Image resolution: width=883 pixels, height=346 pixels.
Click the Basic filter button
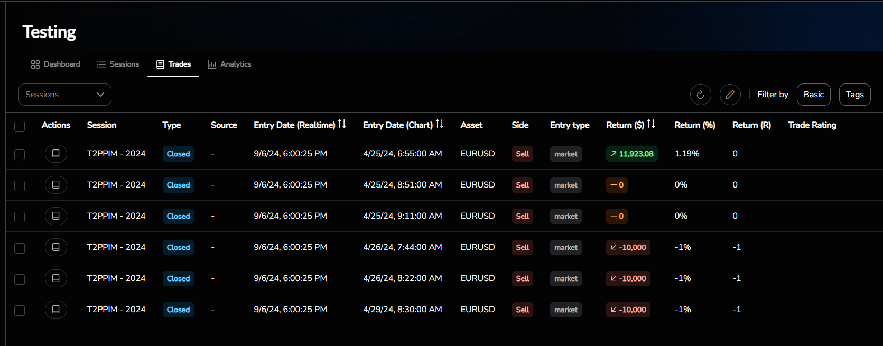(x=814, y=95)
